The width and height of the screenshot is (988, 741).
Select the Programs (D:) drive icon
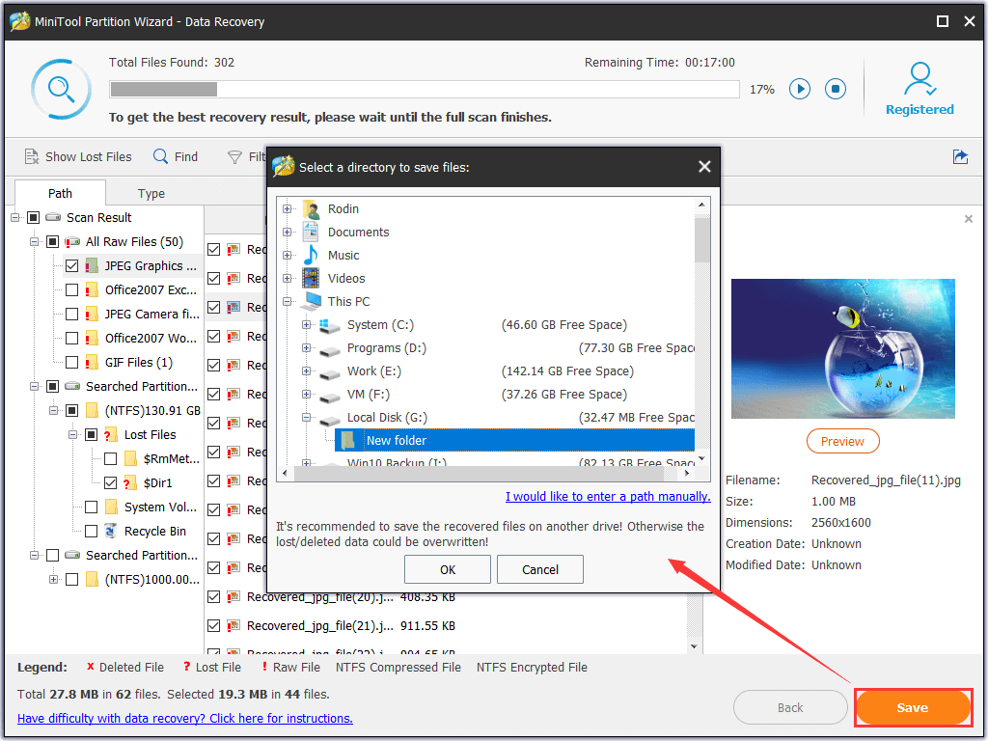click(330, 349)
